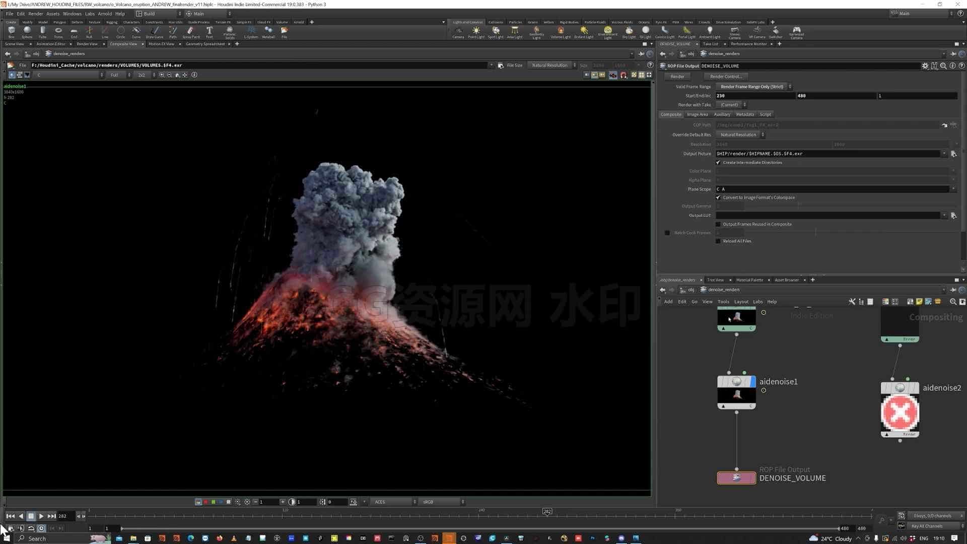Open Natural Resolution dropdown in viewer

552,65
